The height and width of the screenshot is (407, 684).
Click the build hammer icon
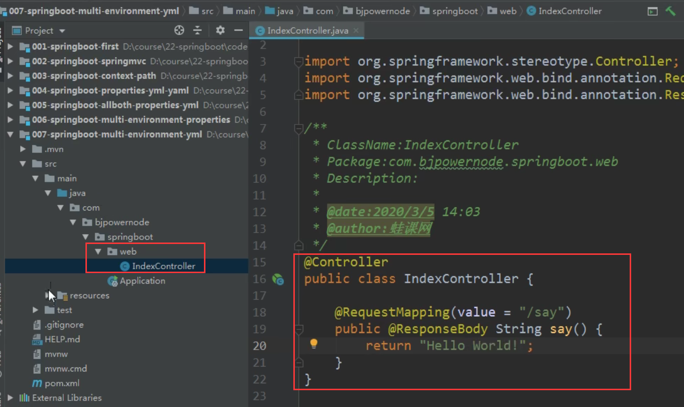670,11
